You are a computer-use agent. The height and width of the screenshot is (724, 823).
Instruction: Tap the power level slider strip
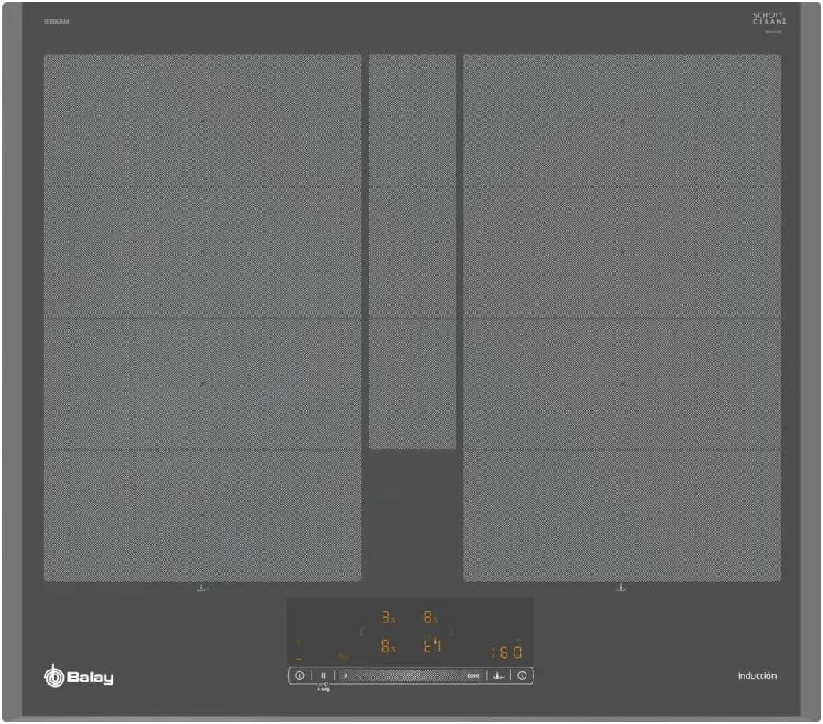[411, 676]
